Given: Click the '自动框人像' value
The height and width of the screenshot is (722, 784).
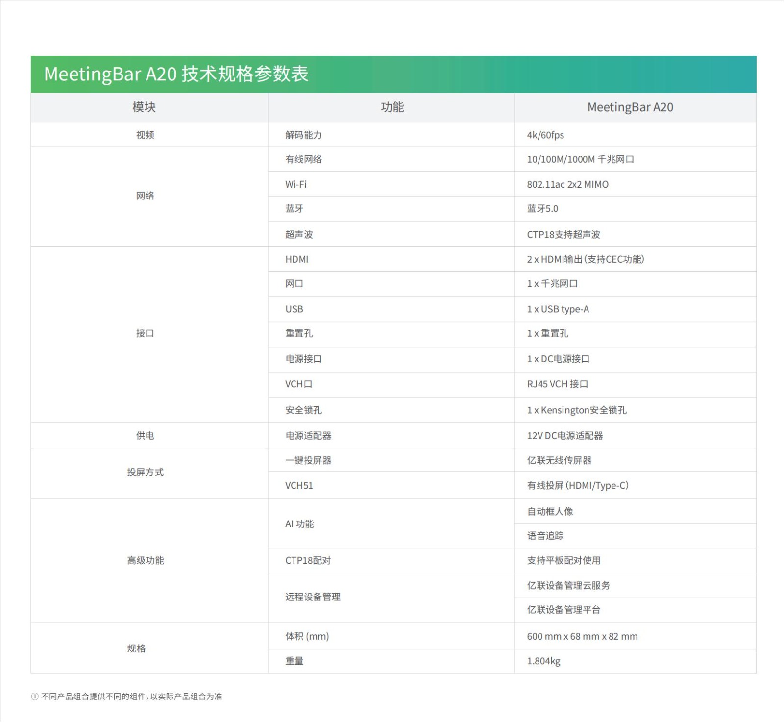Looking at the screenshot, I should (x=550, y=512).
